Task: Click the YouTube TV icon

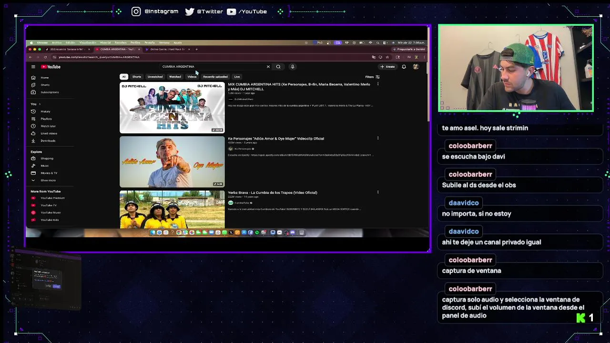Action: coord(33,205)
